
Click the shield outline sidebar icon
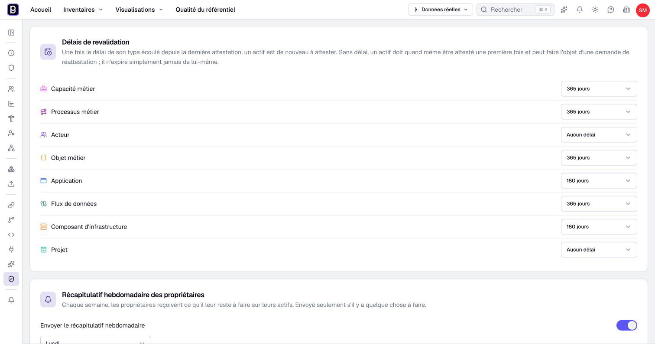[11, 68]
